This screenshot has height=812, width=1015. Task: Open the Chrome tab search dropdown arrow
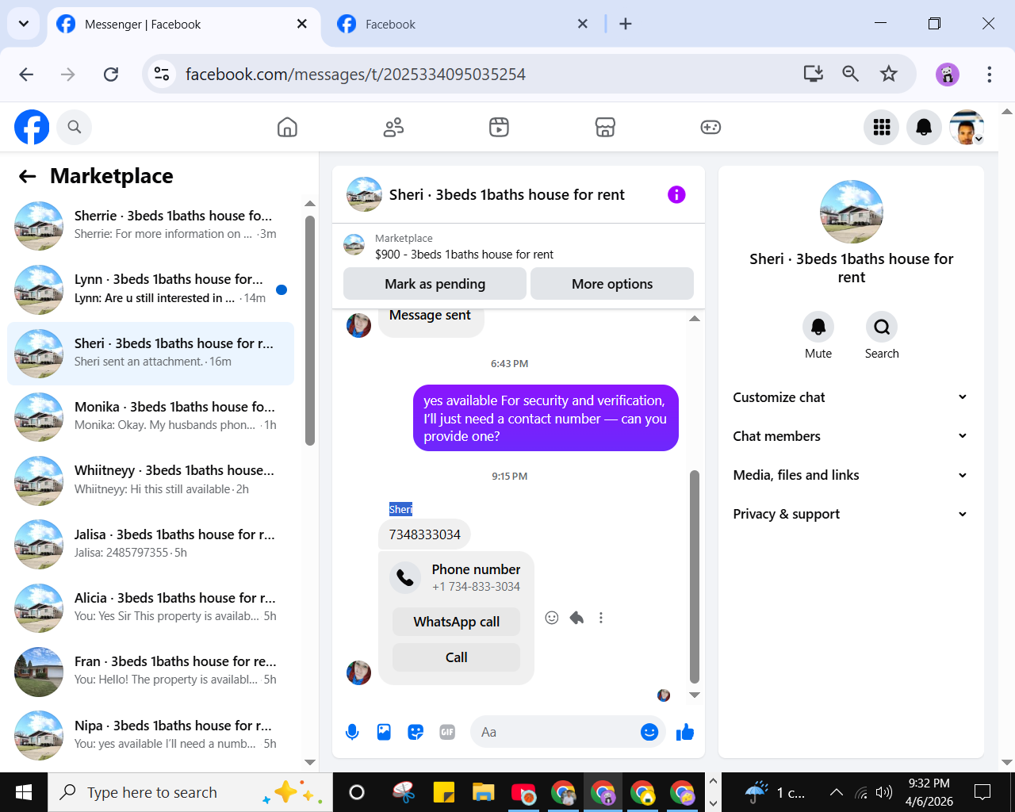point(24,24)
